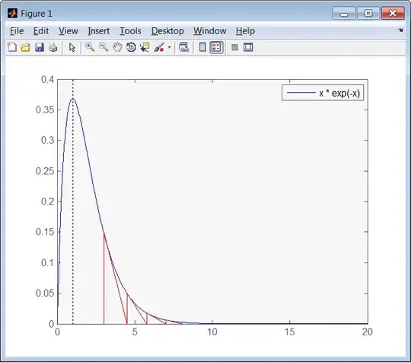411x362 pixels.
Task: Maximize the Figure 1 window
Action: (368, 13)
